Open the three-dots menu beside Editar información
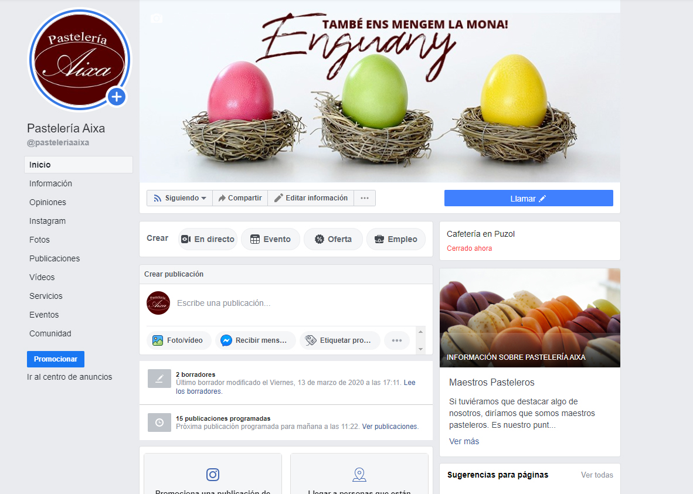Viewport: 693px width, 494px height. (x=365, y=198)
